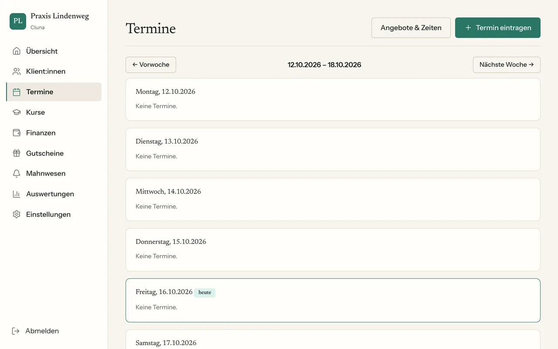The image size is (558, 349).
Task: Add appointment with Termin eintragen
Action: tap(498, 28)
